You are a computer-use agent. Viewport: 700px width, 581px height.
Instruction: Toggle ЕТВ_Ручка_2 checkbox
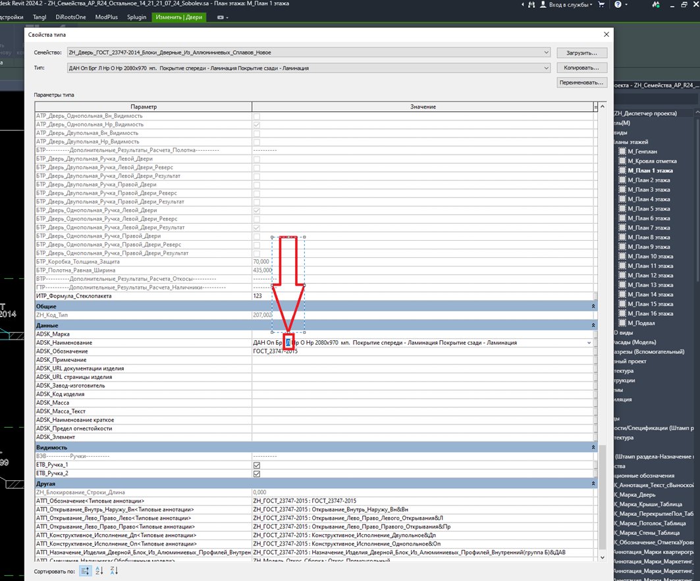[x=257, y=474]
